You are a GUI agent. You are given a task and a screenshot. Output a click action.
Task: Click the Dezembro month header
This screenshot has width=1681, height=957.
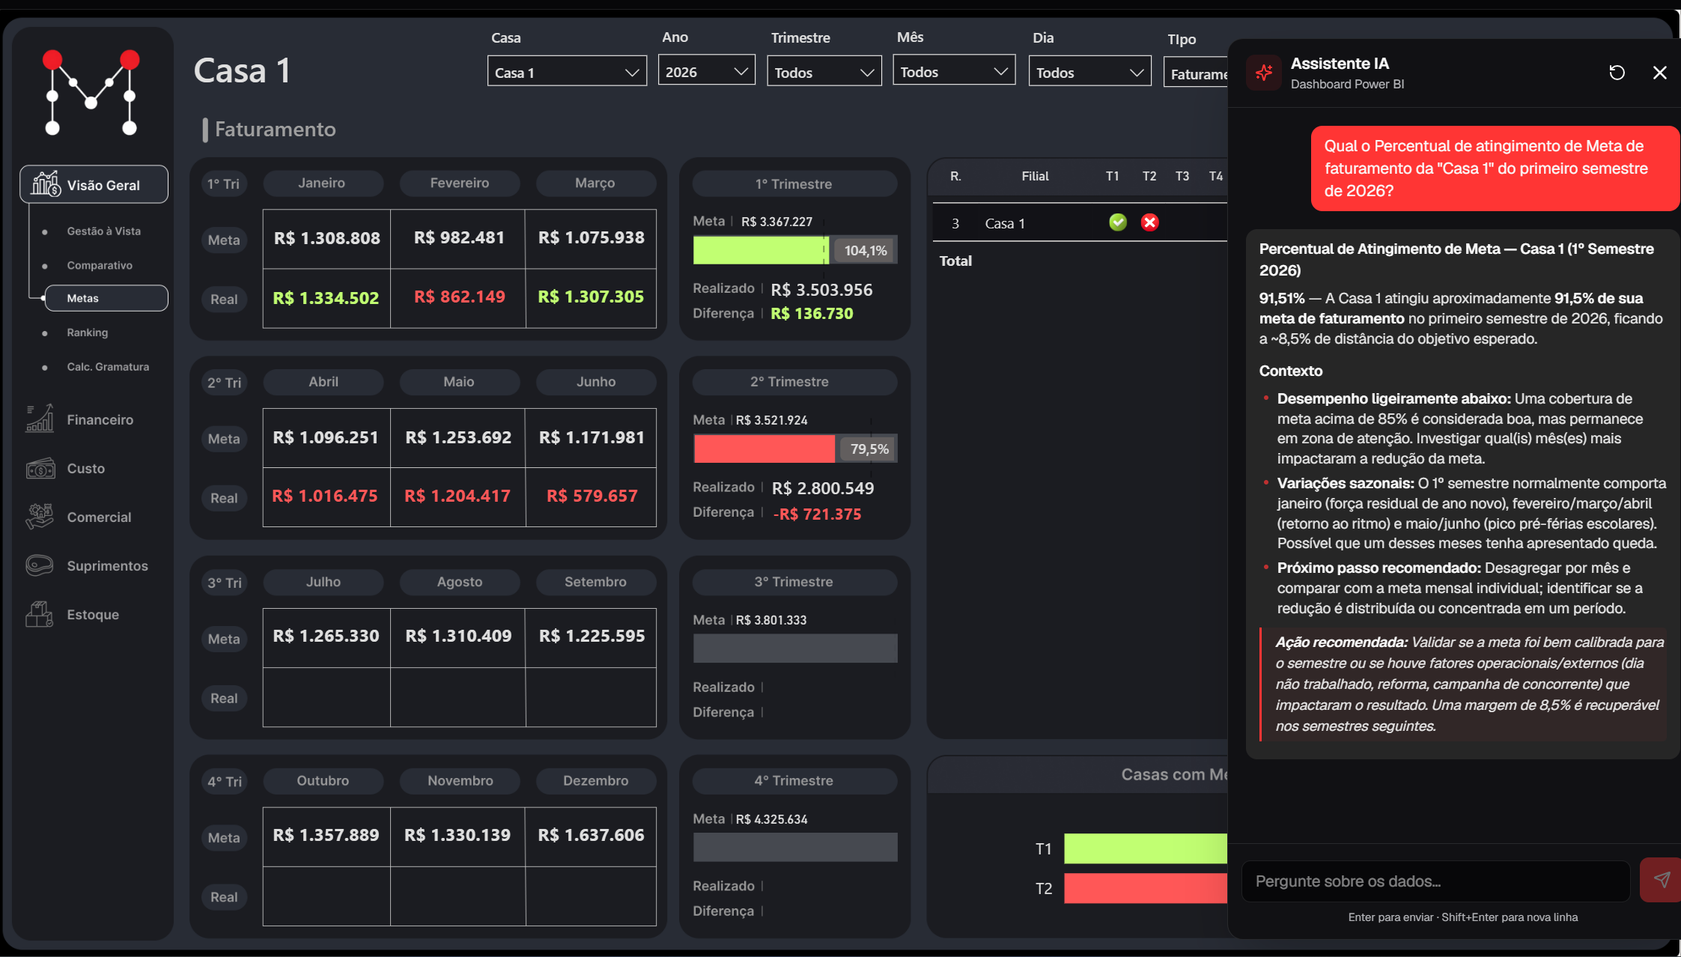(595, 780)
